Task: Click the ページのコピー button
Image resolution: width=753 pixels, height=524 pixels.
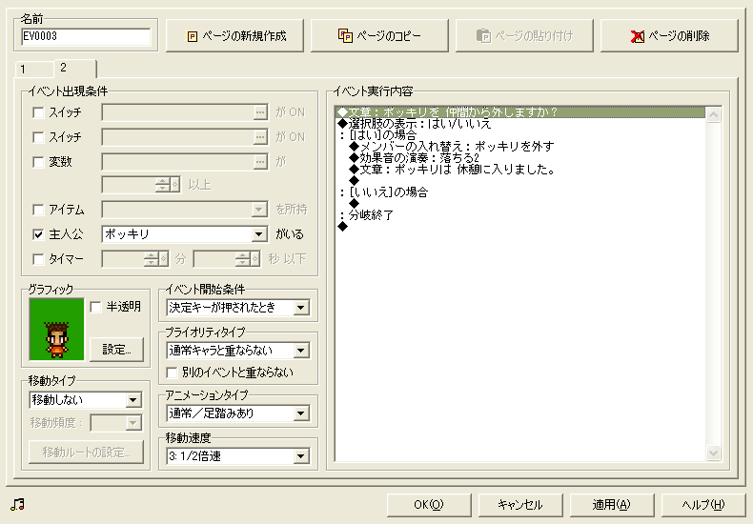Action: 379,35
